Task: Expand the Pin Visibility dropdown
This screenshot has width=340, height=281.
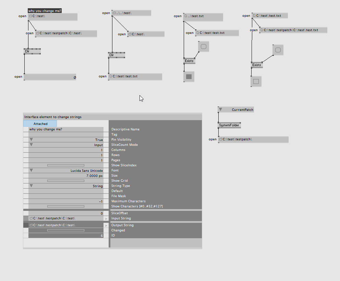Action: coord(31,140)
